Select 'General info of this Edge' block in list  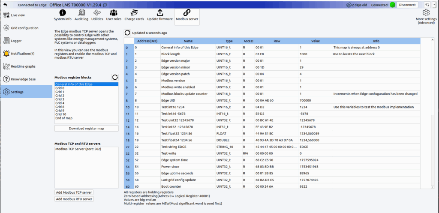click(x=87, y=84)
